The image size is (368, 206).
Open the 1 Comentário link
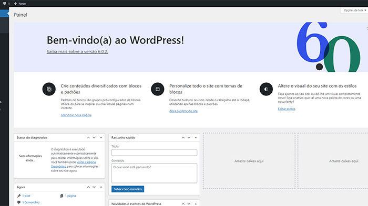pos(31,202)
